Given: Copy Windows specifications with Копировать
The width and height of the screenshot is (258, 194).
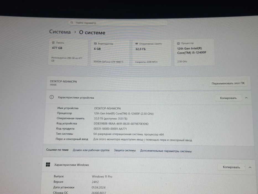Looking at the screenshot, I should pos(231,167).
